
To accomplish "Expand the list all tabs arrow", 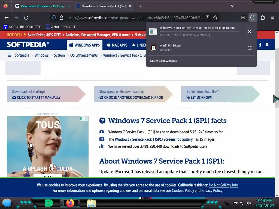I will click(233, 6).
